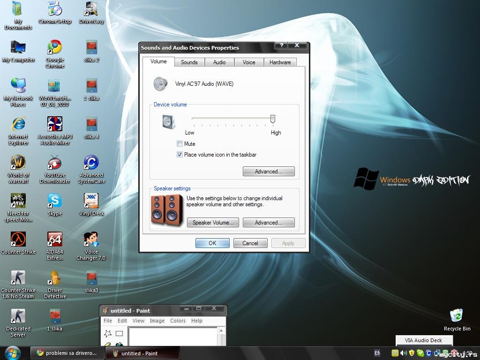Launch AIDA64 Extreme shortcut

[55, 240]
